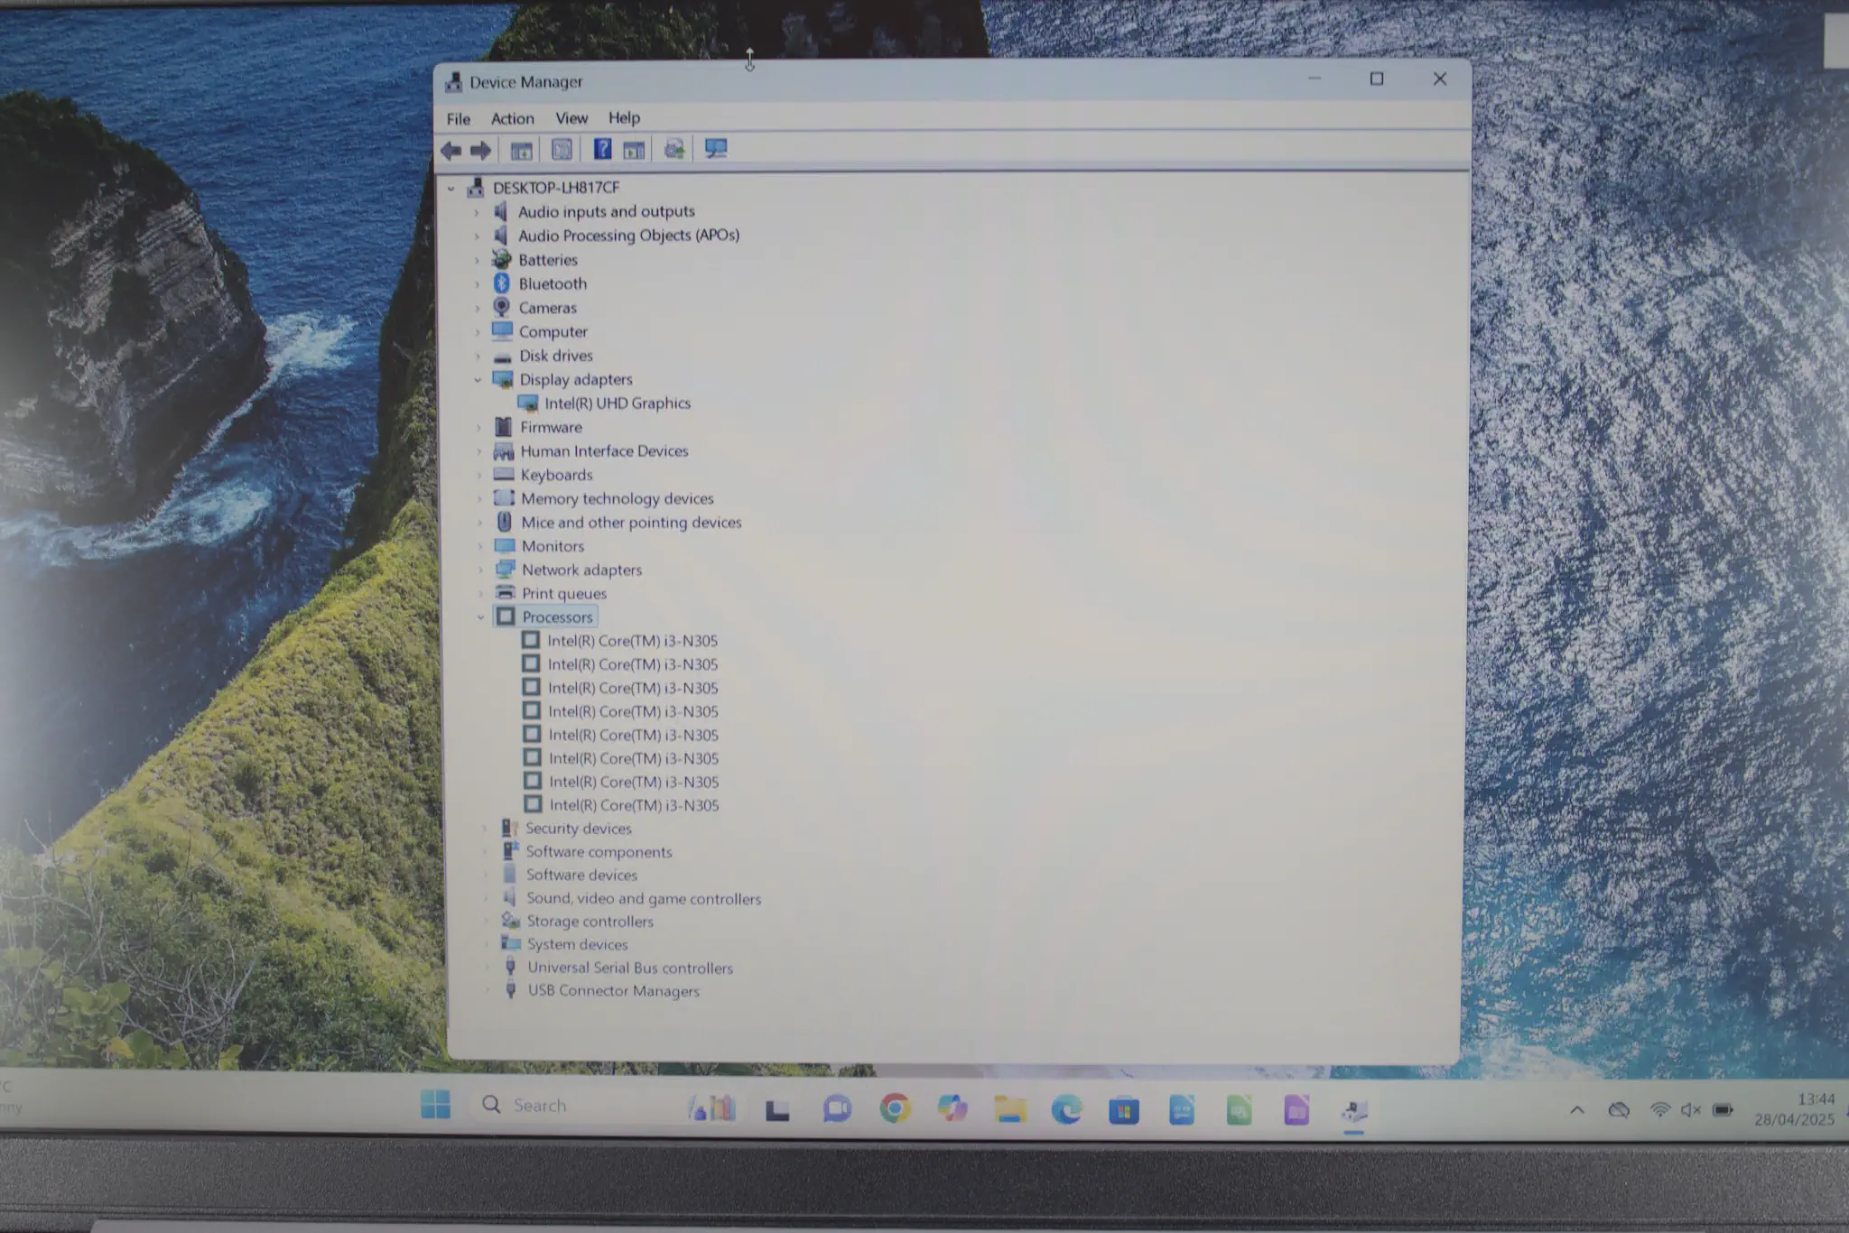Viewport: 1849px width, 1233px height.
Task: Click Mice and other pointing devices icon
Action: 505,522
